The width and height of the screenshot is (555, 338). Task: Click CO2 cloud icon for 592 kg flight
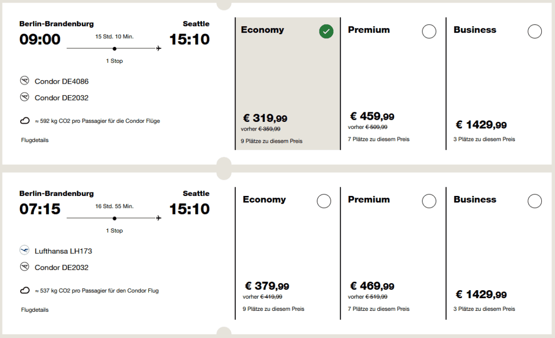click(x=24, y=121)
